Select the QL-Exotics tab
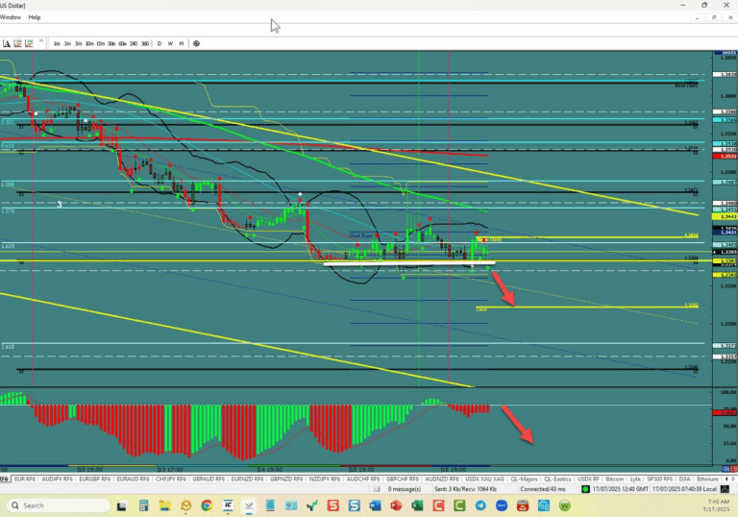 click(x=557, y=479)
